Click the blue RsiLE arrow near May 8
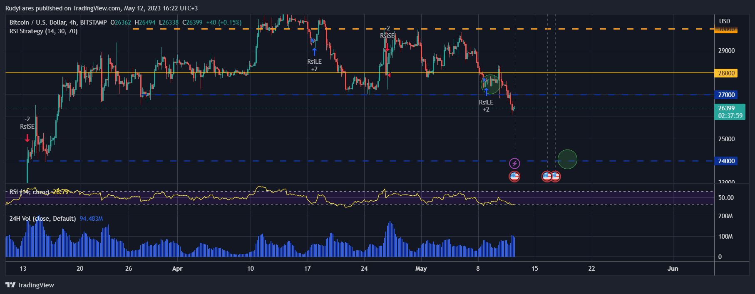The width and height of the screenshot is (755, 294). pos(486,92)
